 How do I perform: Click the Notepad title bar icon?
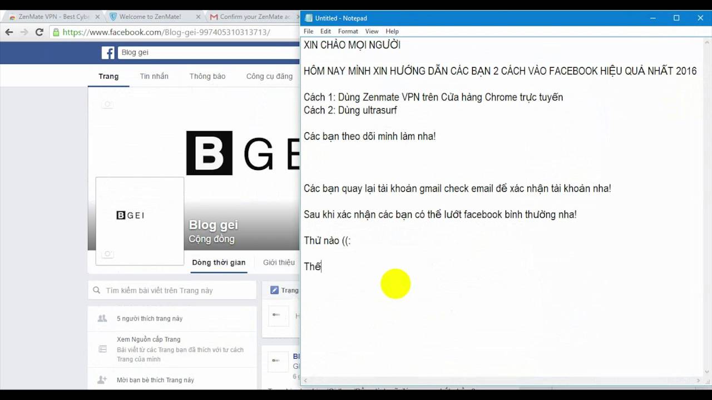pyautogui.click(x=309, y=18)
